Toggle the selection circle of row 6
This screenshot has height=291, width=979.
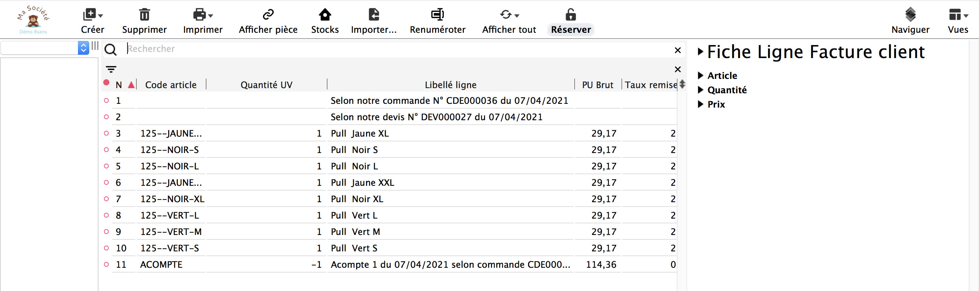click(106, 182)
